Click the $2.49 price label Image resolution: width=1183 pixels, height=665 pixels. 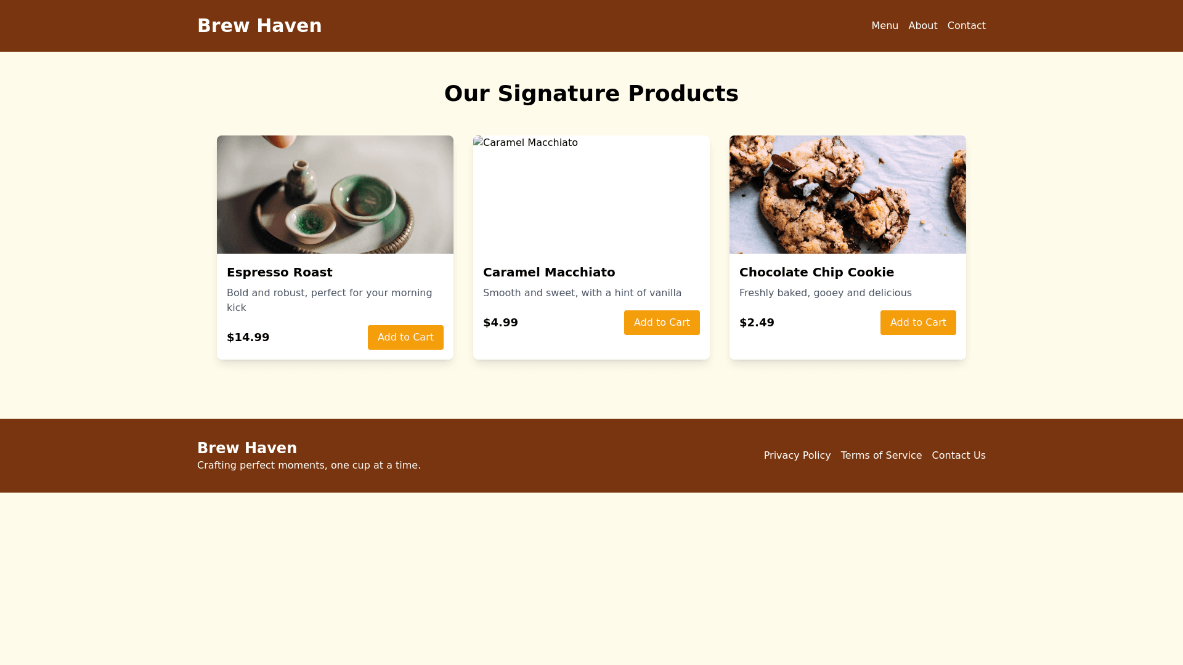point(757,323)
